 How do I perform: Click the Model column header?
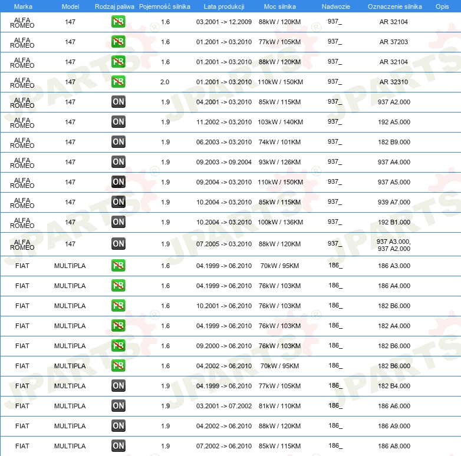point(70,6)
